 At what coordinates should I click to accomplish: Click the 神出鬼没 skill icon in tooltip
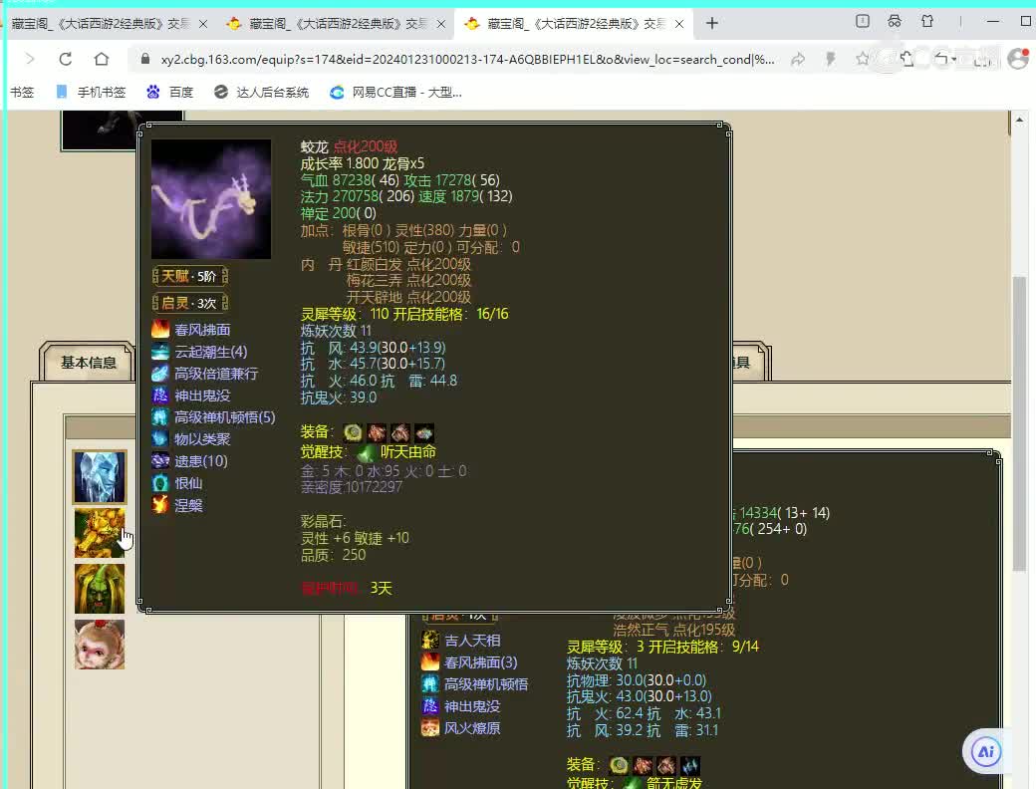(160, 395)
